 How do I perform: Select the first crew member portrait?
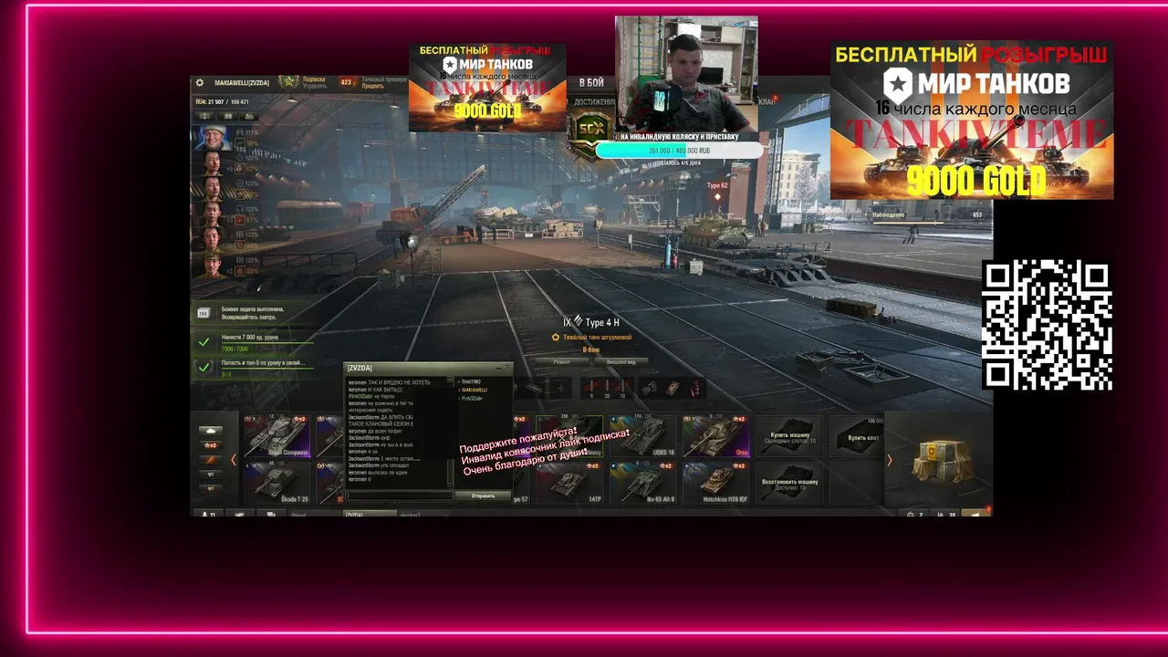click(x=211, y=138)
